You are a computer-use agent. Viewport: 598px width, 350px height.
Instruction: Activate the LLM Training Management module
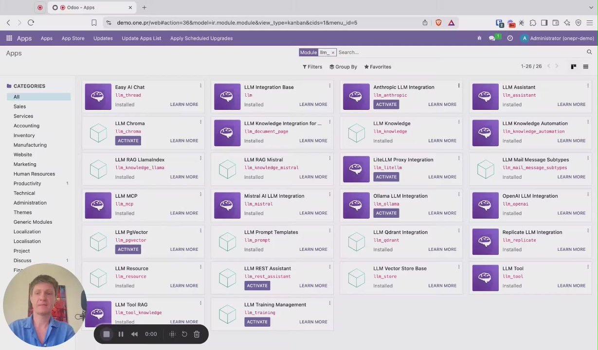pos(257,322)
